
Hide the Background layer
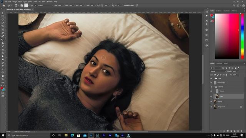[211, 107]
